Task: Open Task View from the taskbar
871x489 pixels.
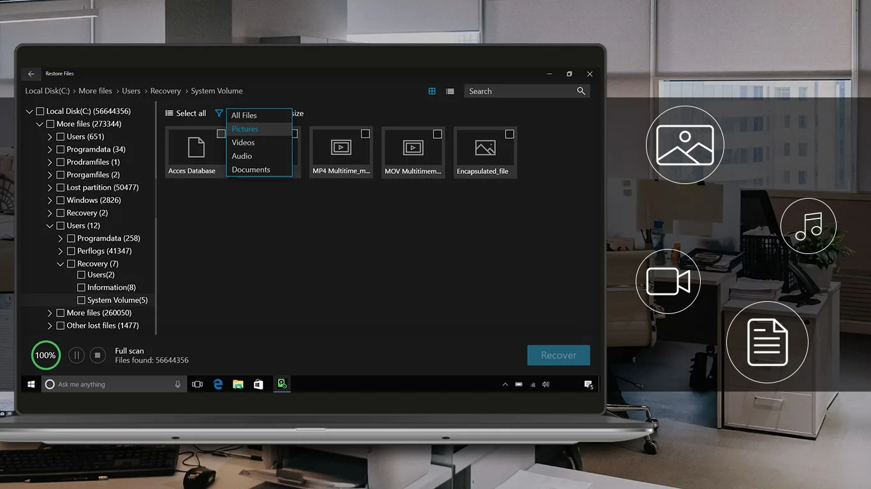Action: pyautogui.click(x=198, y=384)
